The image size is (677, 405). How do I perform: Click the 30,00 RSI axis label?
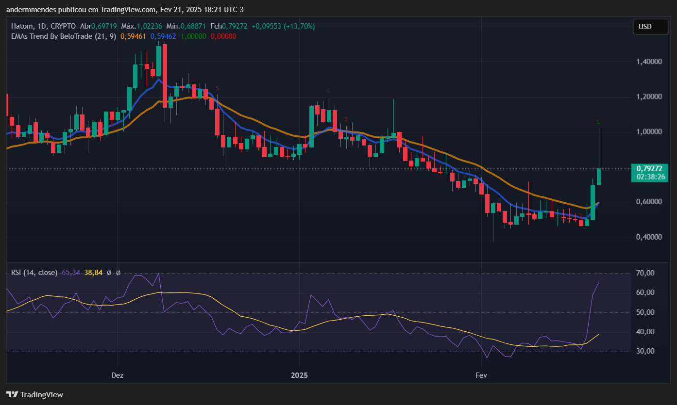[645, 351]
